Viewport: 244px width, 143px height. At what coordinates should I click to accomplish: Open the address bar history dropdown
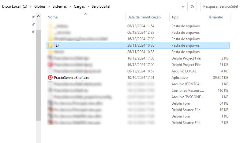(183, 6)
